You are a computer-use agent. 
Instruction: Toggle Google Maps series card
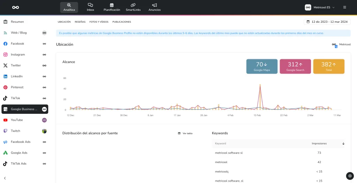[x=262, y=66]
